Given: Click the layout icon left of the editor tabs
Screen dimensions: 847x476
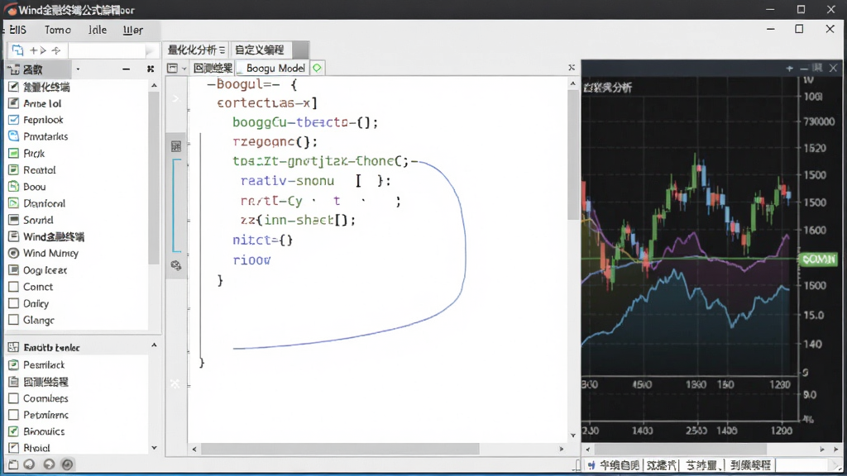Looking at the screenshot, I should tap(172, 68).
